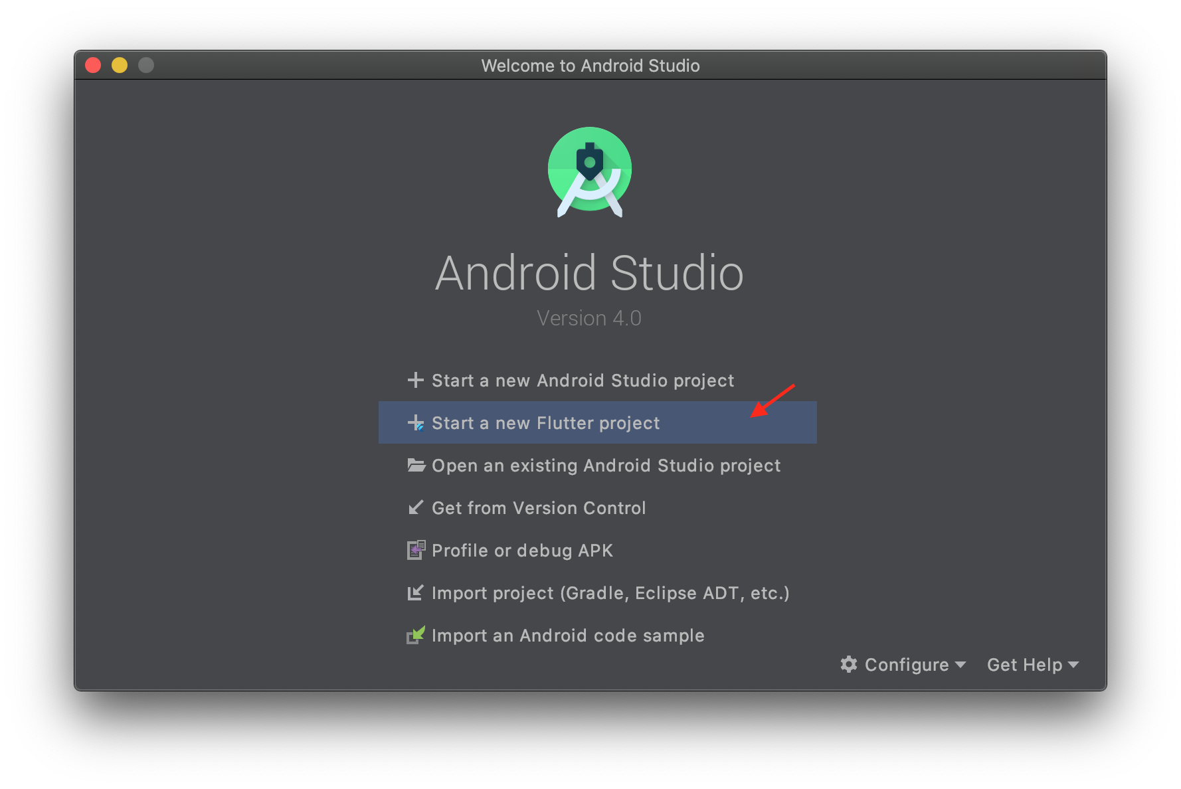
Task: Click the Version Control arrow icon
Action: (416, 507)
